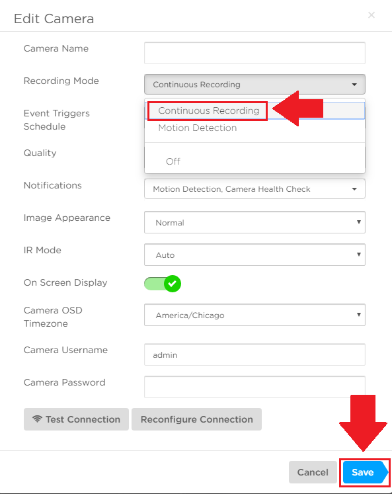Open the Camera OSD Timezone dropdown
The image size is (392, 494).
click(255, 315)
